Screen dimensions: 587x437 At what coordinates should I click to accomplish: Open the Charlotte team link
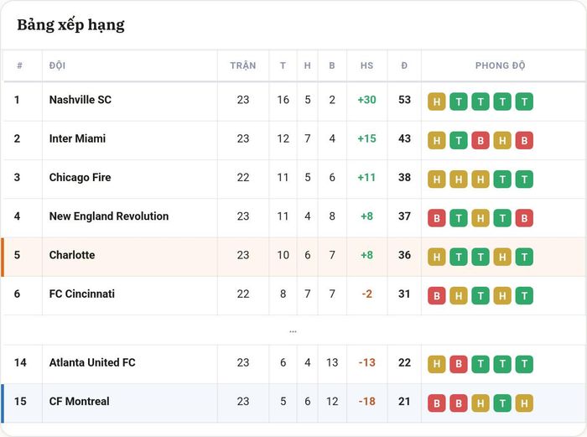point(72,255)
